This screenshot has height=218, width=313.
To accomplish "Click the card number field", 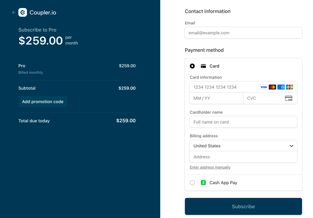I will tap(223, 87).
